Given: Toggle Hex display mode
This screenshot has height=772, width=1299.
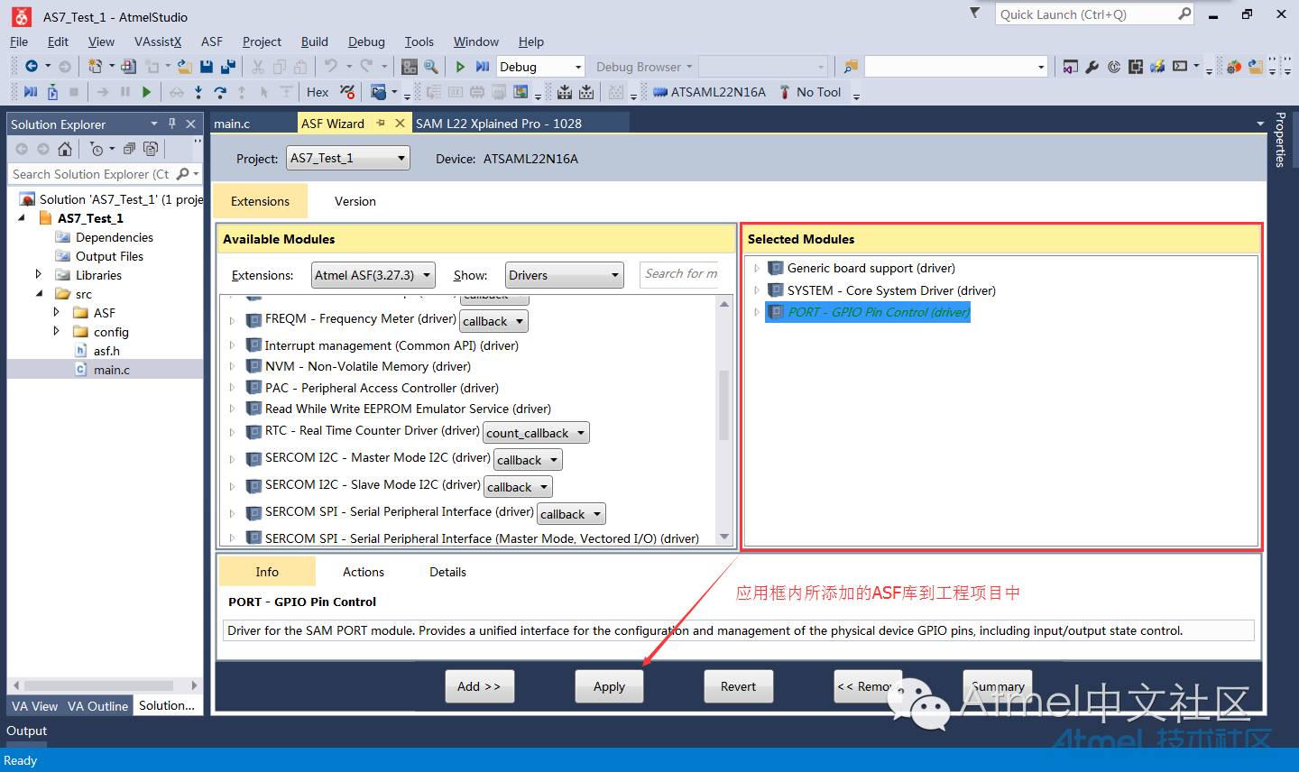Looking at the screenshot, I should pos(318,92).
